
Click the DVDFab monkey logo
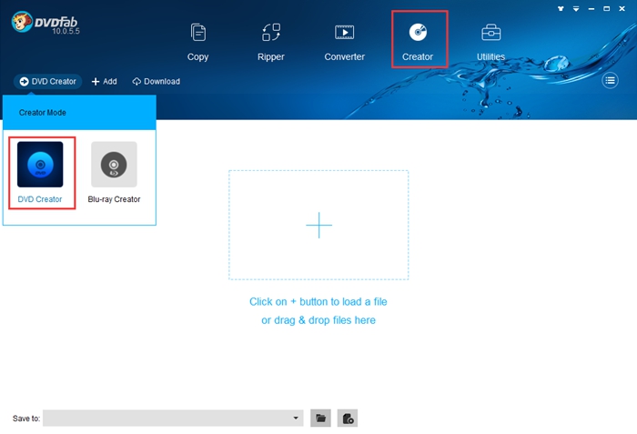pos(22,22)
